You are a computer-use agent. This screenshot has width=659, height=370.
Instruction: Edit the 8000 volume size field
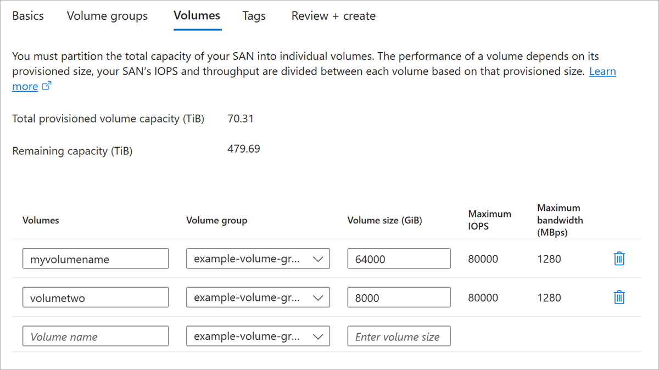(399, 298)
